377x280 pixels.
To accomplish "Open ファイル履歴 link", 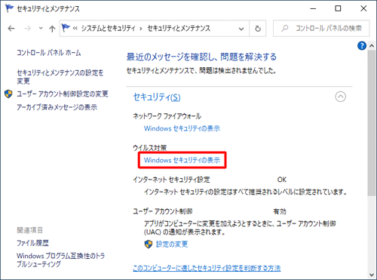I will [x=32, y=243].
